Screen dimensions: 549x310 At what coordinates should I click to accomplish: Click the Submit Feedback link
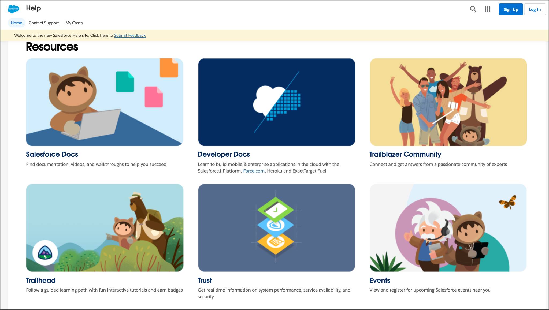[130, 35]
